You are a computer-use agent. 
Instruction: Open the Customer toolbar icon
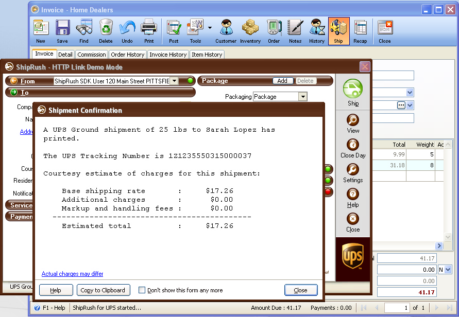pyautogui.click(x=226, y=31)
